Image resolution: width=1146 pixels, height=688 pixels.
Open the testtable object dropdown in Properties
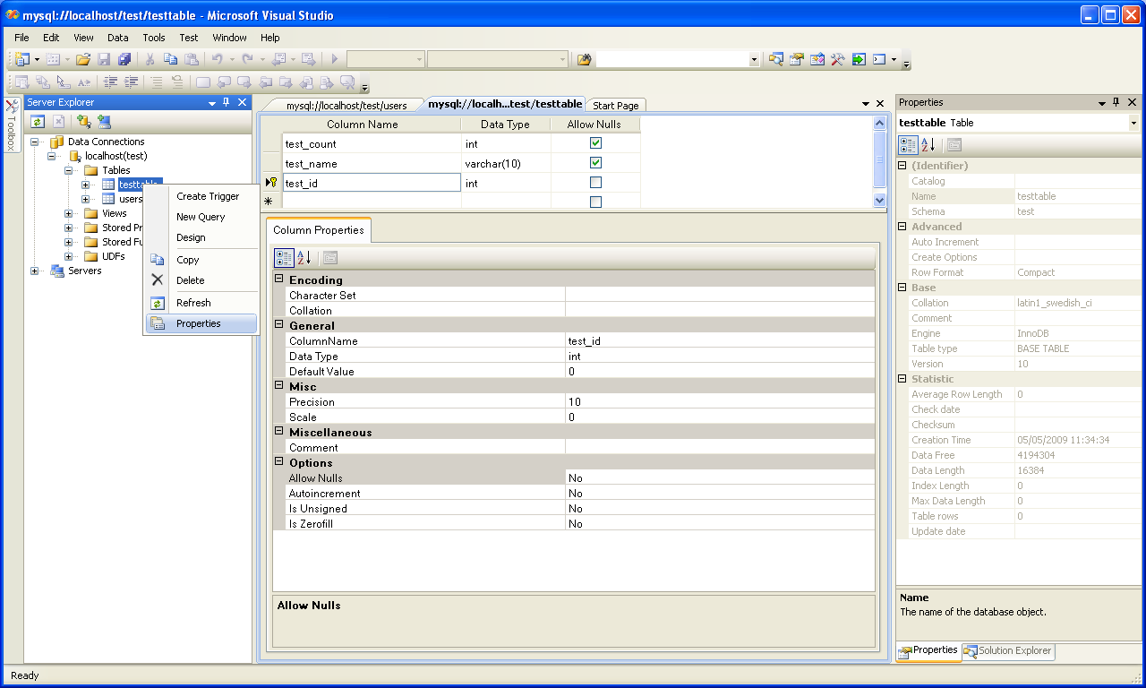[x=1133, y=123]
